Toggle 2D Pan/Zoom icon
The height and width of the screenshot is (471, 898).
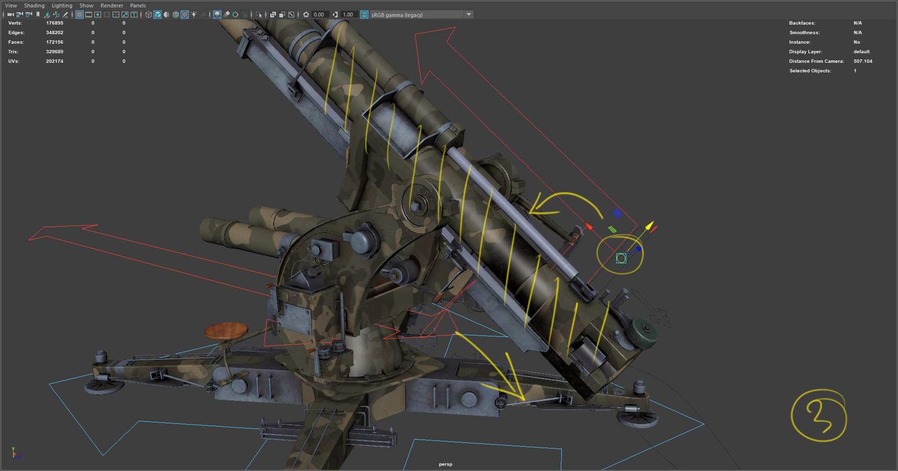pyautogui.click(x=56, y=14)
